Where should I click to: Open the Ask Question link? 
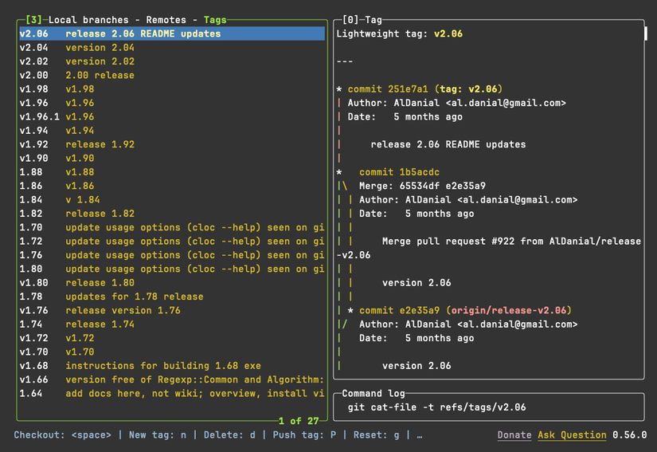click(572, 435)
